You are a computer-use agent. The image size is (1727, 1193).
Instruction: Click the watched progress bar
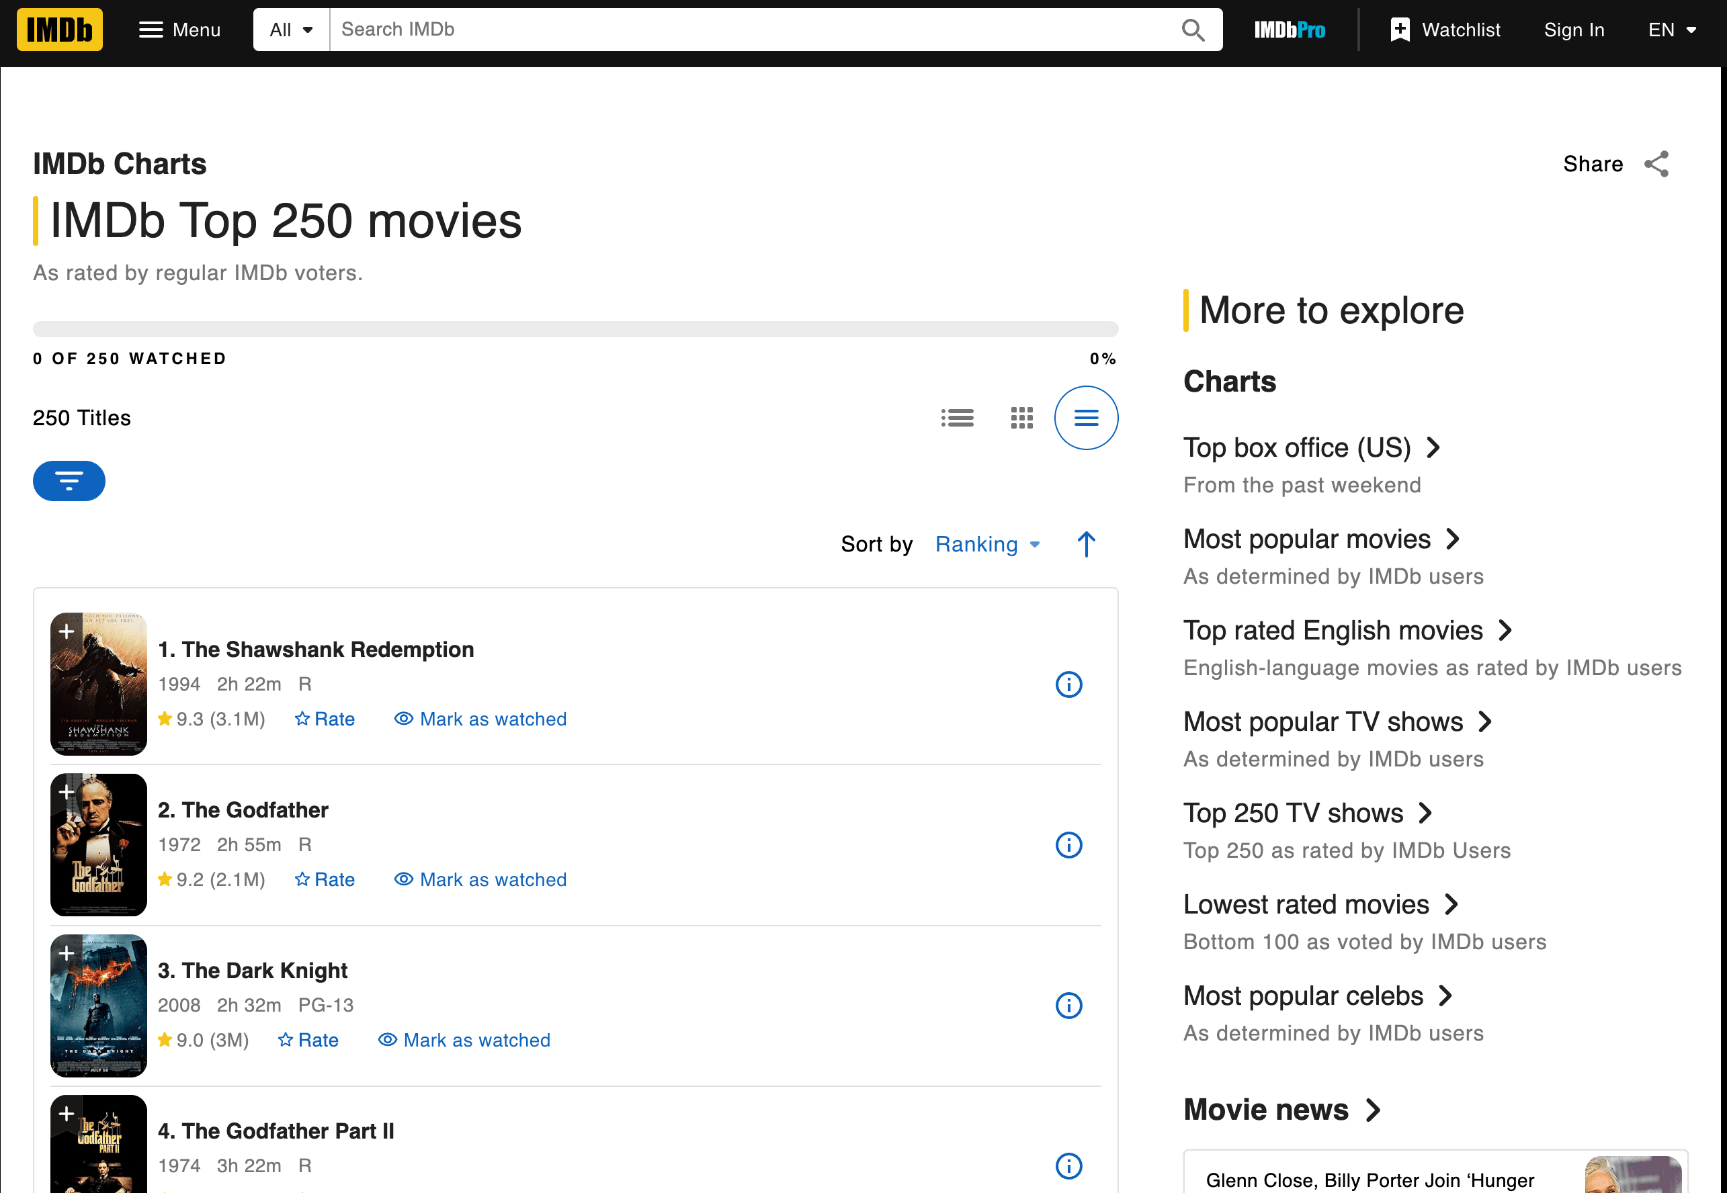[575, 330]
